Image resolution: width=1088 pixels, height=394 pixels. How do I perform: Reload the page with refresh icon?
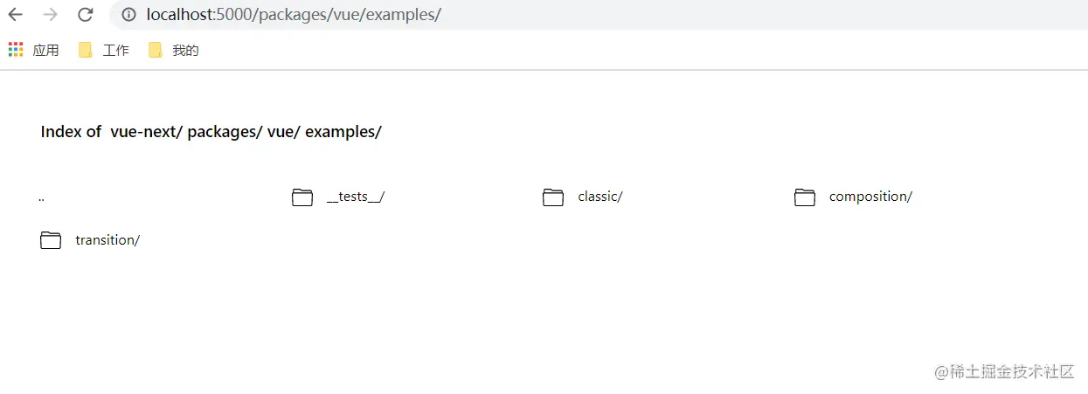click(x=85, y=15)
